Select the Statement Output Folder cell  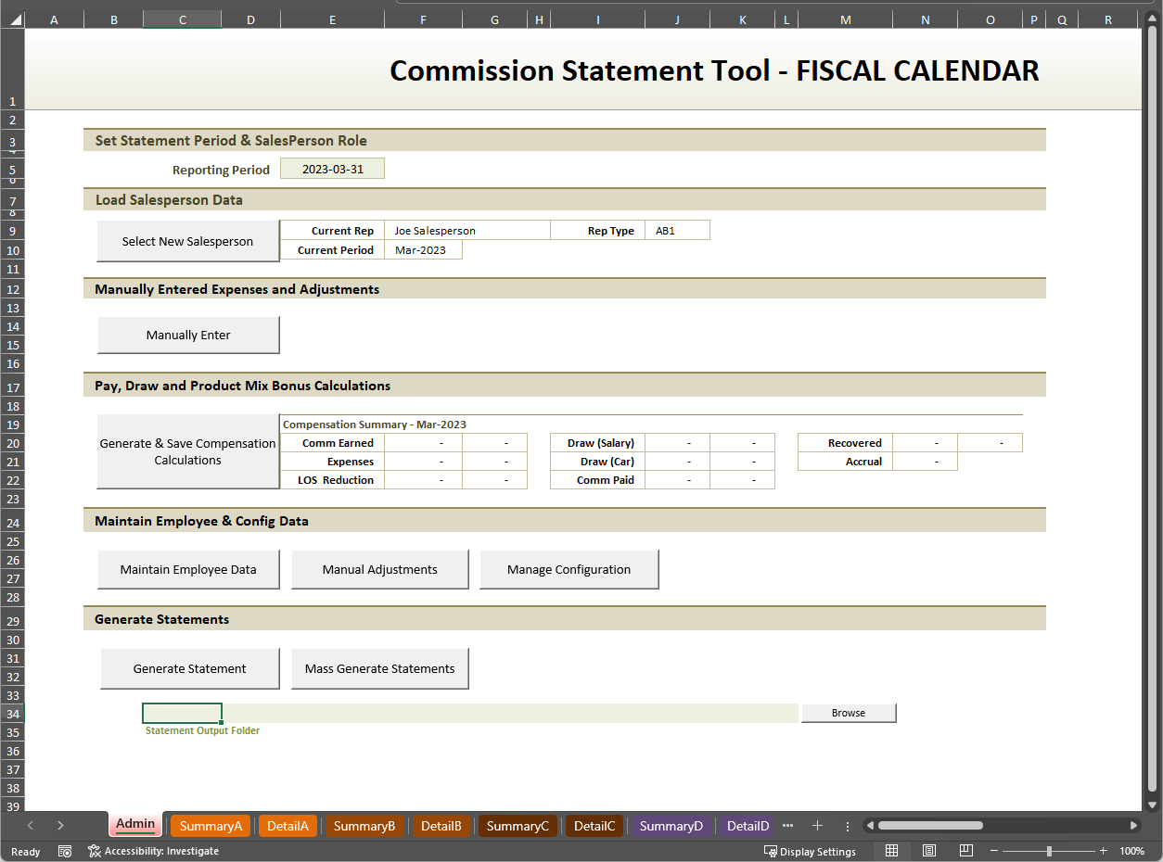[182, 713]
